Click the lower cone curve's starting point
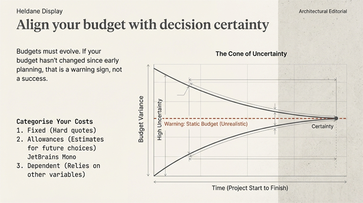The image size is (363, 203). click(x=155, y=176)
